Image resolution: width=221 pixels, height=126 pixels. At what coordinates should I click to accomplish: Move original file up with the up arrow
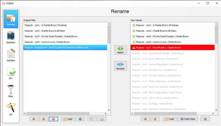44,119
